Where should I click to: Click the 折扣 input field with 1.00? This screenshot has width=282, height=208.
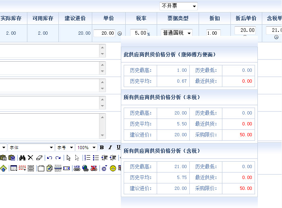pos(213,33)
